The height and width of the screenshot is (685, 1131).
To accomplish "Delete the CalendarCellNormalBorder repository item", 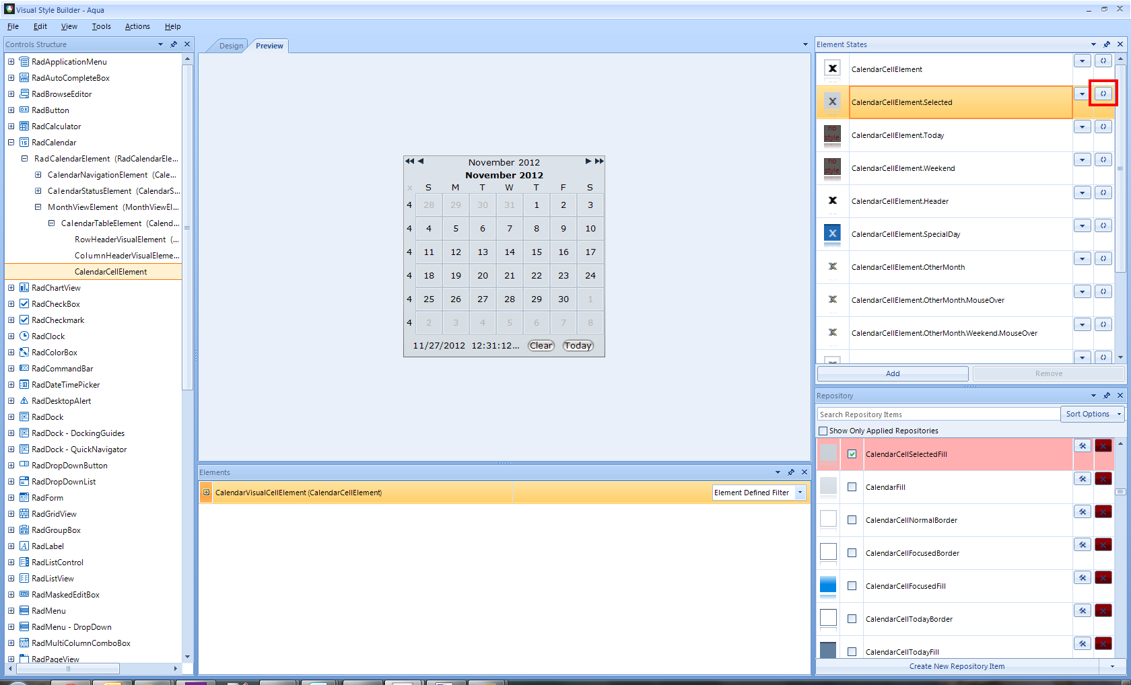I will (x=1103, y=511).
